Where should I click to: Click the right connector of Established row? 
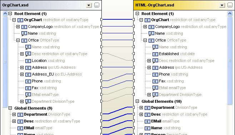pos(133,53)
